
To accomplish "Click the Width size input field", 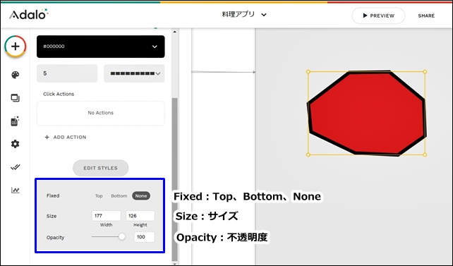I will coord(107,216).
